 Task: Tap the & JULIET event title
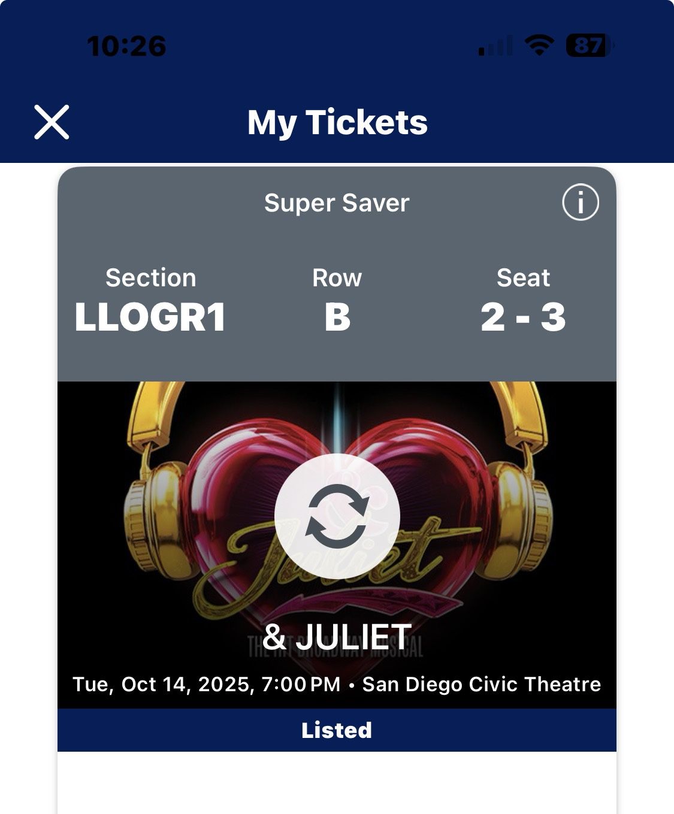click(x=337, y=637)
